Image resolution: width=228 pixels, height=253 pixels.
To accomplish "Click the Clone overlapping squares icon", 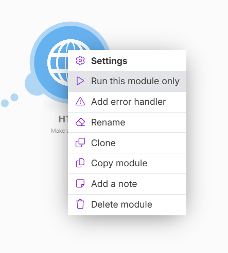I will pyautogui.click(x=80, y=143).
